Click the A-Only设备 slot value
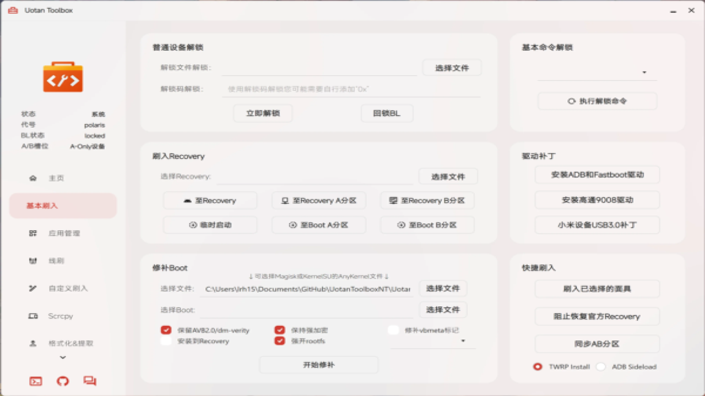705x396 pixels. (87, 146)
